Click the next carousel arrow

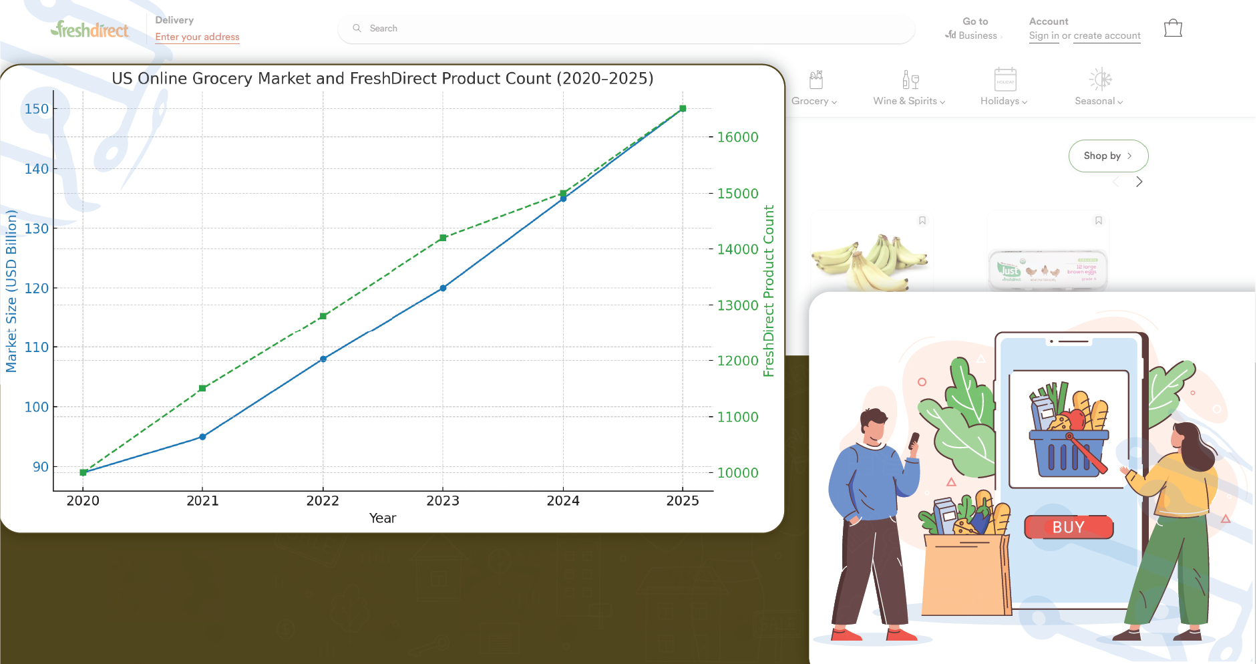click(x=1139, y=182)
